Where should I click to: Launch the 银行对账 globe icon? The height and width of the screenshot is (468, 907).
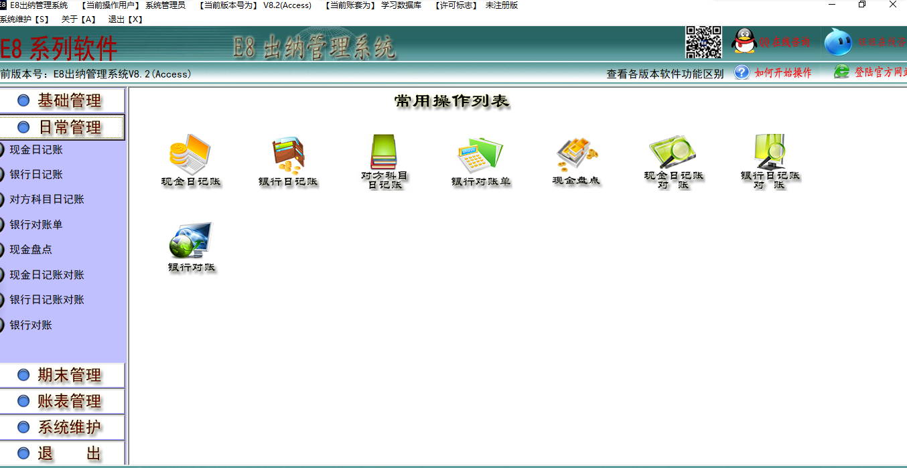[191, 241]
